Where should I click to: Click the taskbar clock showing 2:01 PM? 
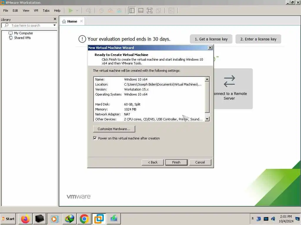click(x=286, y=219)
